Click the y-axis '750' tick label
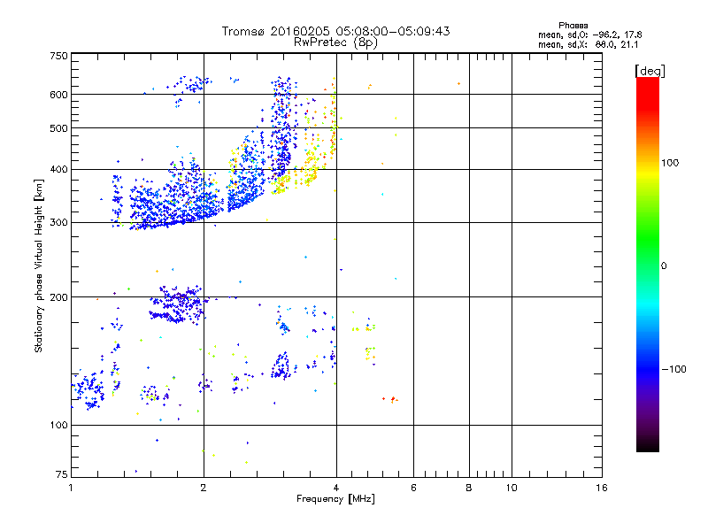This screenshot has width=708, height=531. 59,56
